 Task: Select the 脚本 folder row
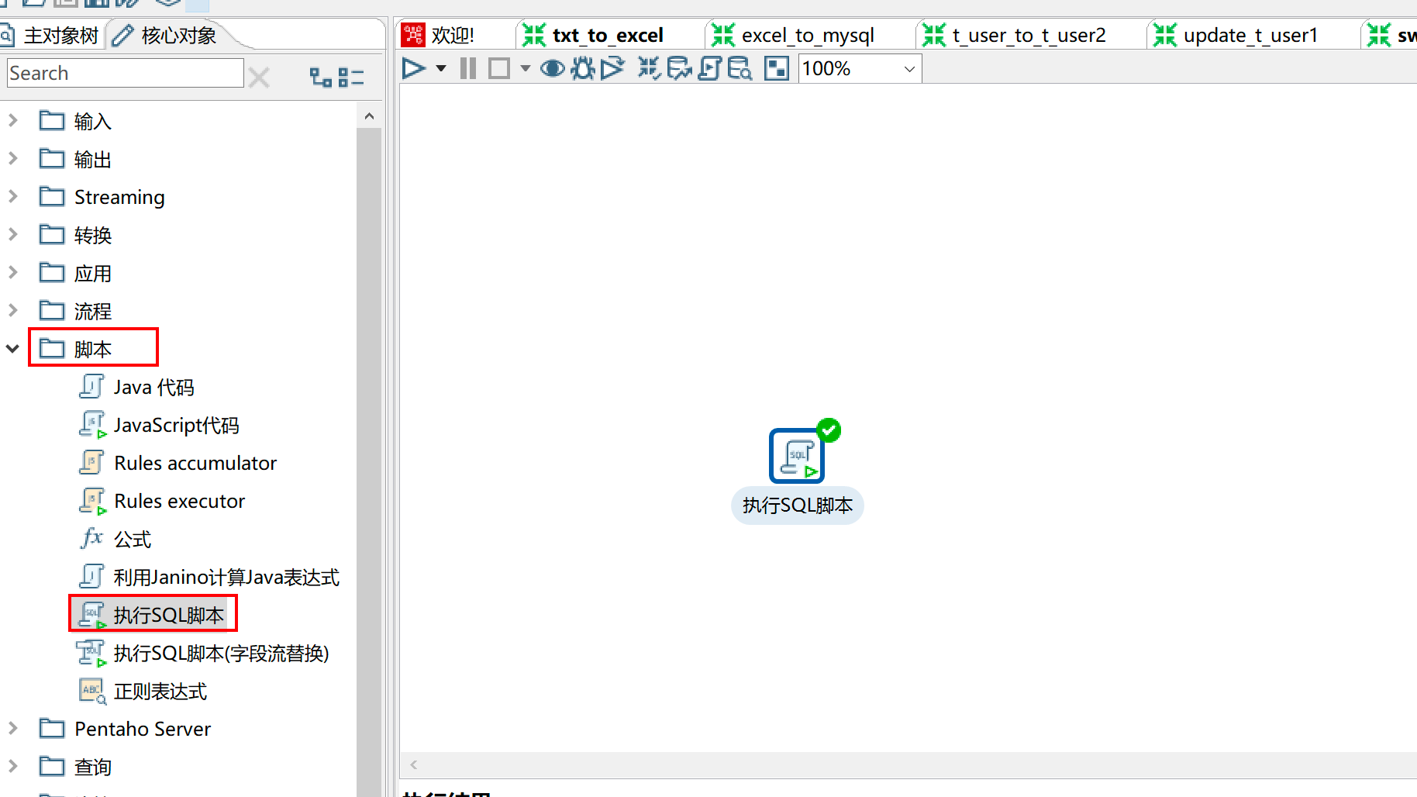click(x=76, y=349)
